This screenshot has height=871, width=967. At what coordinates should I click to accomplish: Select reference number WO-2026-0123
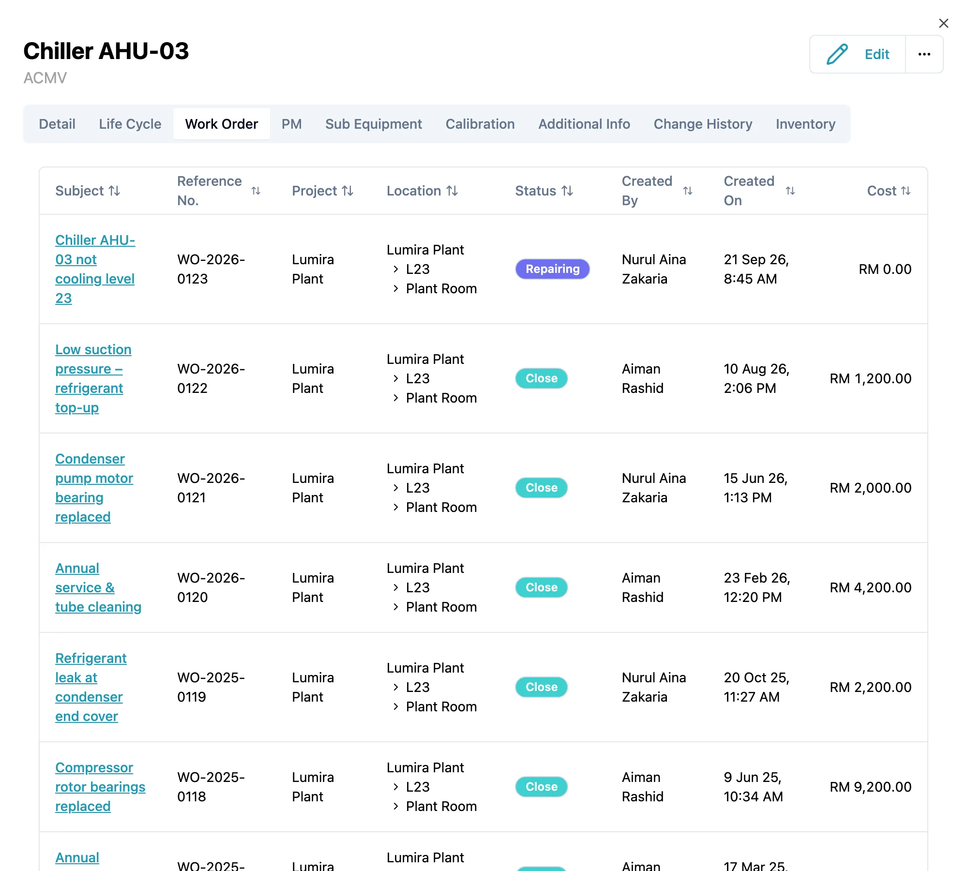pos(211,269)
